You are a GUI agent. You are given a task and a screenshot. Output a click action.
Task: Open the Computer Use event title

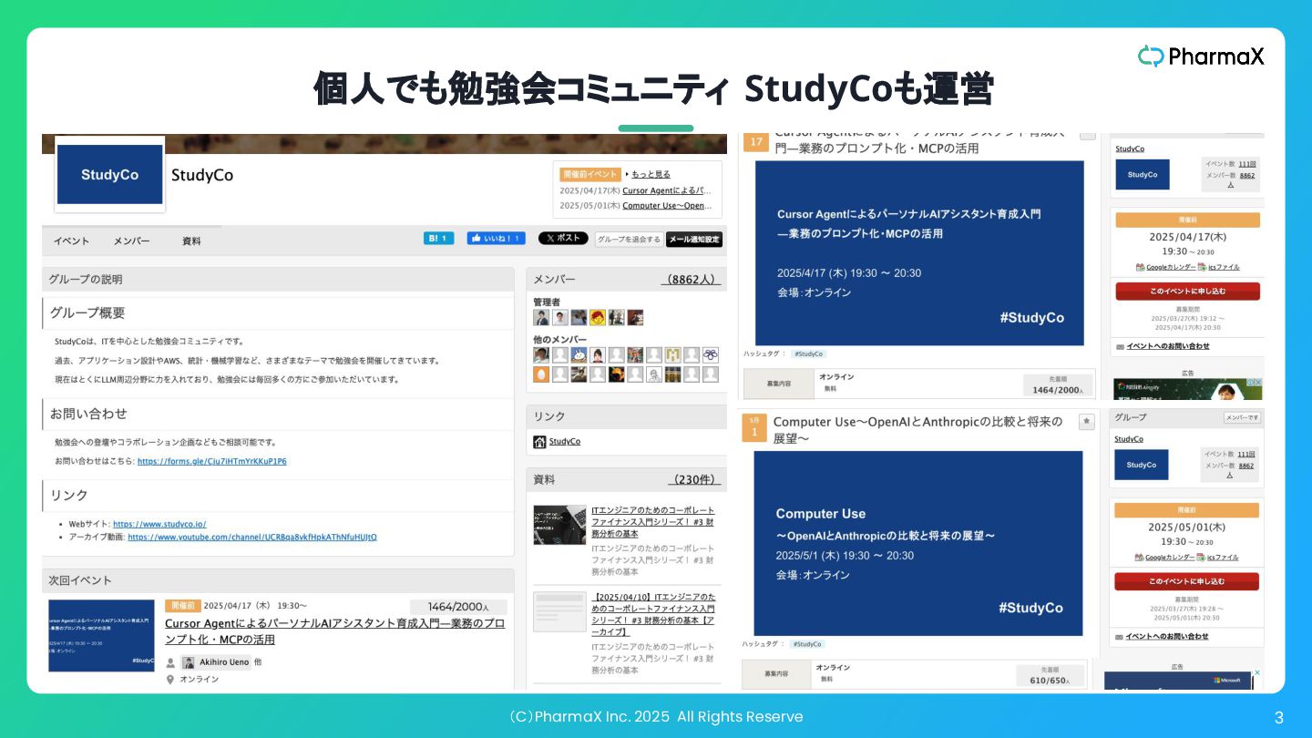[x=917, y=430]
